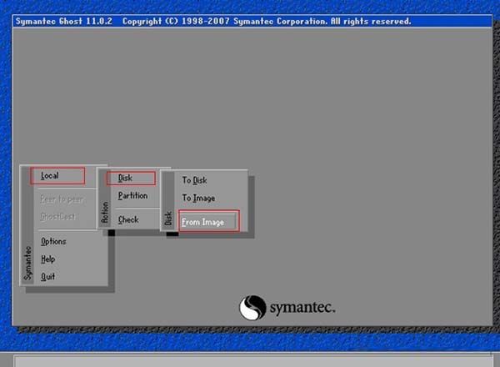Screen dimensions: 500x367
Task: Choose Quit to exit Ghost
Action: [47, 276]
